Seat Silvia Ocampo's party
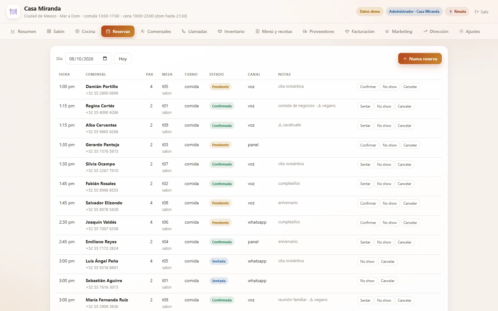Viewport: 498px width, 311px height. [x=365, y=165]
